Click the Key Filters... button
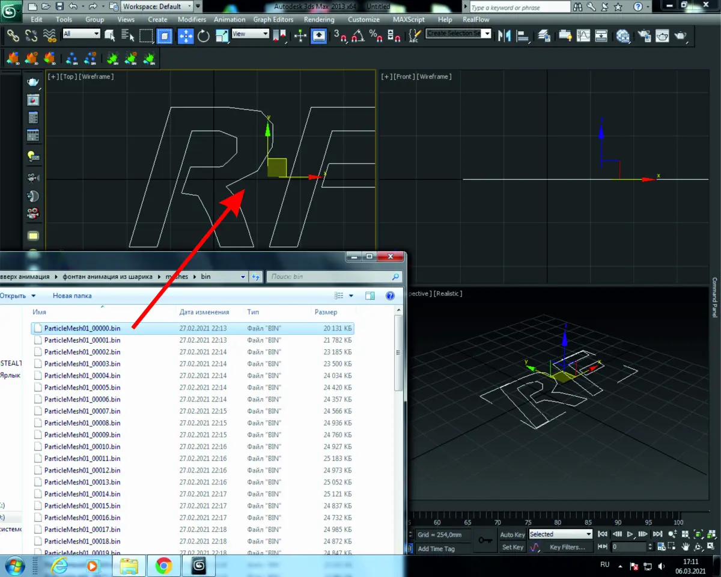The image size is (721, 577). (x=567, y=547)
